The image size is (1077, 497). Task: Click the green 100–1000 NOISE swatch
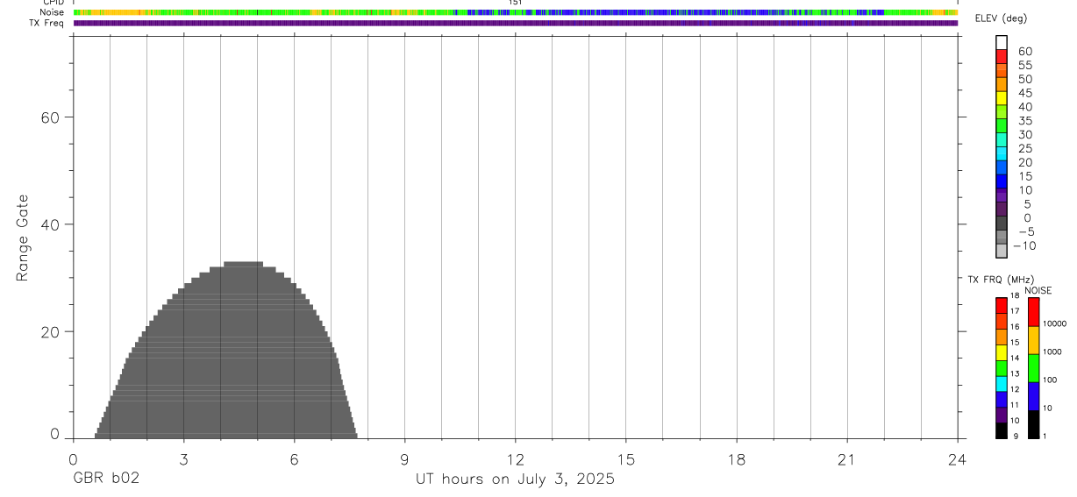pos(1033,368)
